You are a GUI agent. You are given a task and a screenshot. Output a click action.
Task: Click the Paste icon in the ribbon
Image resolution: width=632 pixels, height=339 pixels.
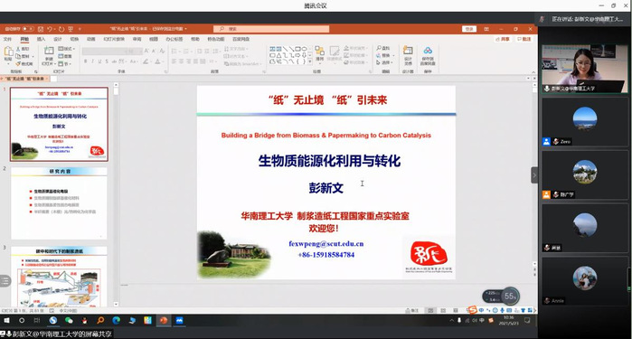pyautogui.click(x=8, y=52)
